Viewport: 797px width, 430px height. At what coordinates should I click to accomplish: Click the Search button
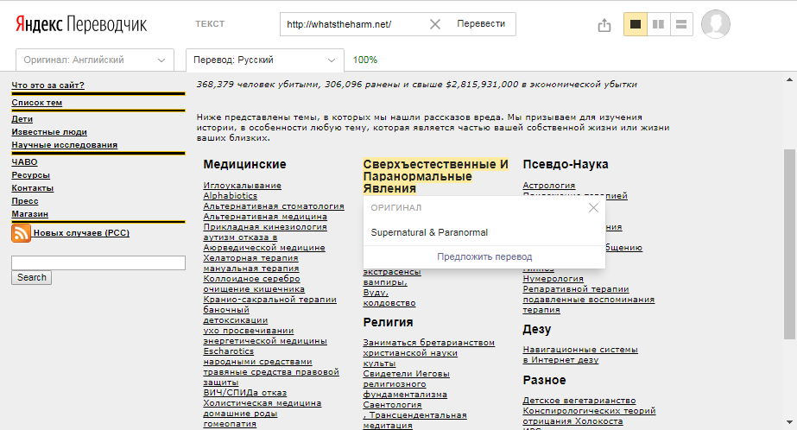tap(31, 277)
